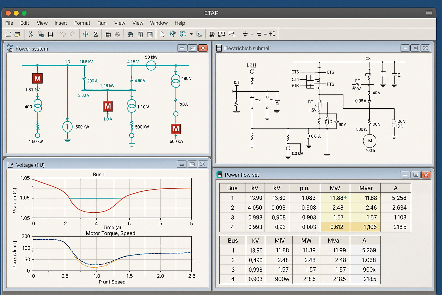The height and width of the screenshot is (295, 442).
Task: Click the red motor M on the 1.18 kW bus
Action: [108, 106]
